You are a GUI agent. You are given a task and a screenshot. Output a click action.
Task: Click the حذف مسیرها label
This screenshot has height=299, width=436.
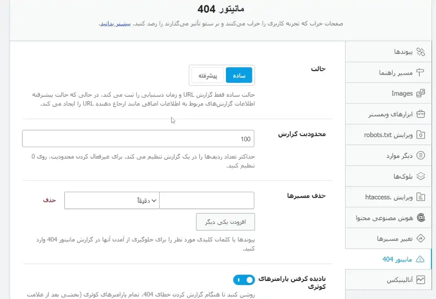(306, 195)
